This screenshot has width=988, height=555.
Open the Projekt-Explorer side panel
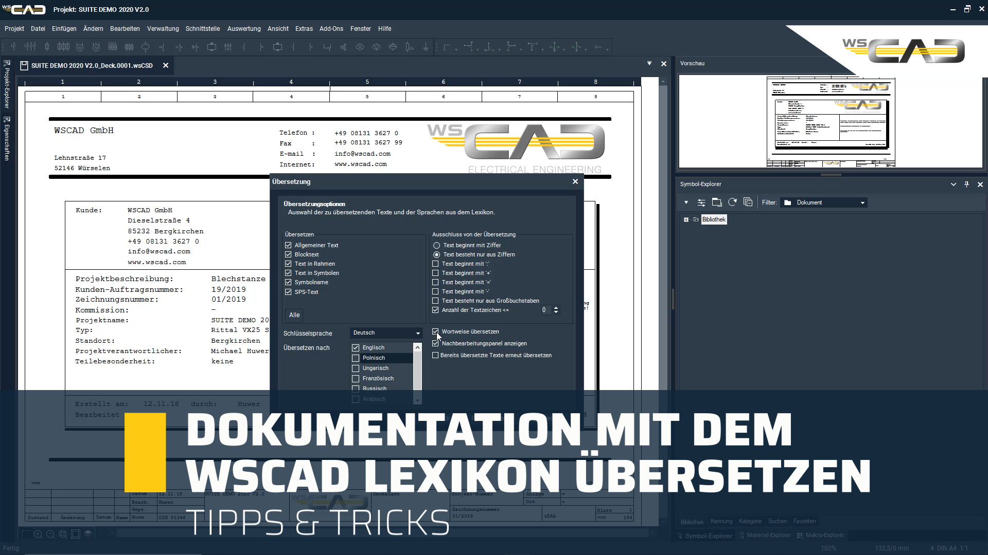[7, 84]
